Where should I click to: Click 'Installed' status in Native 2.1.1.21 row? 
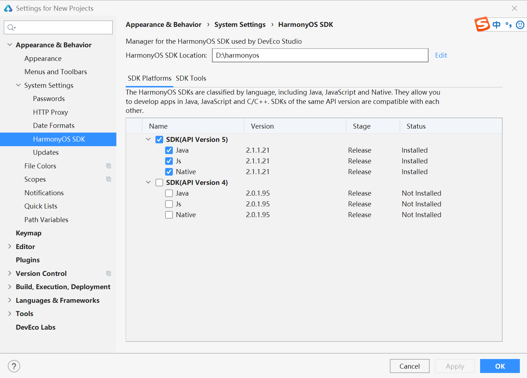coord(415,172)
